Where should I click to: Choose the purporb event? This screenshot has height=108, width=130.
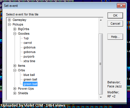pyautogui.click(x=29, y=56)
